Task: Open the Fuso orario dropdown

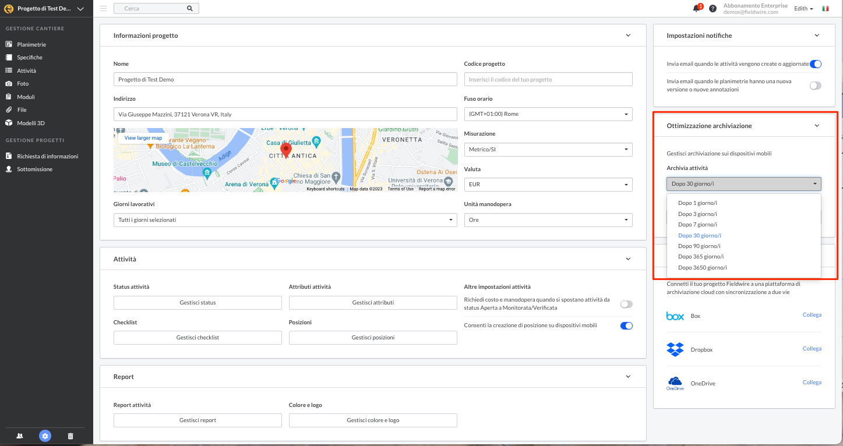Action: click(548, 114)
